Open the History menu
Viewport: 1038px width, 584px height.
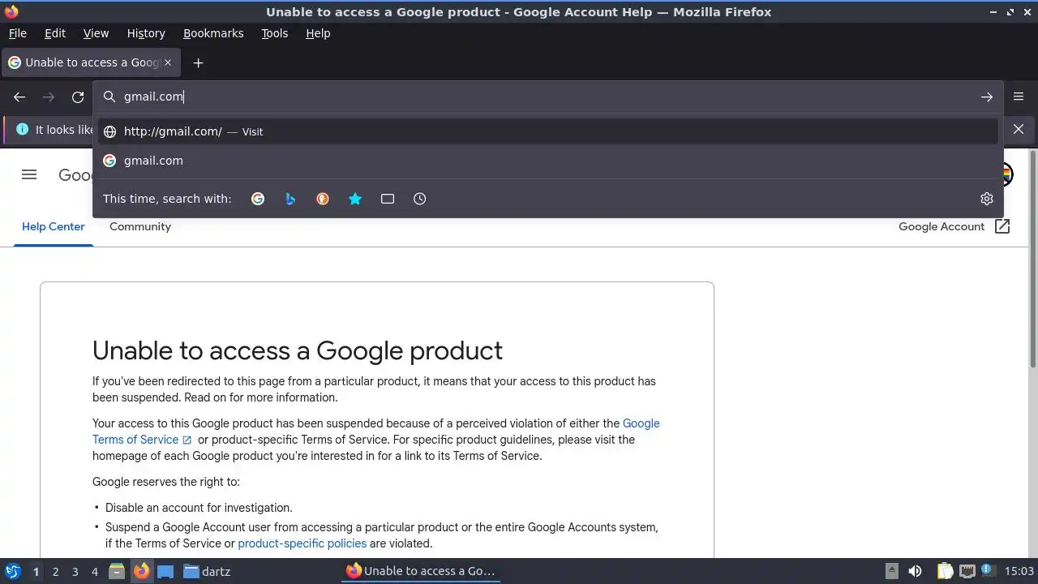click(x=146, y=33)
